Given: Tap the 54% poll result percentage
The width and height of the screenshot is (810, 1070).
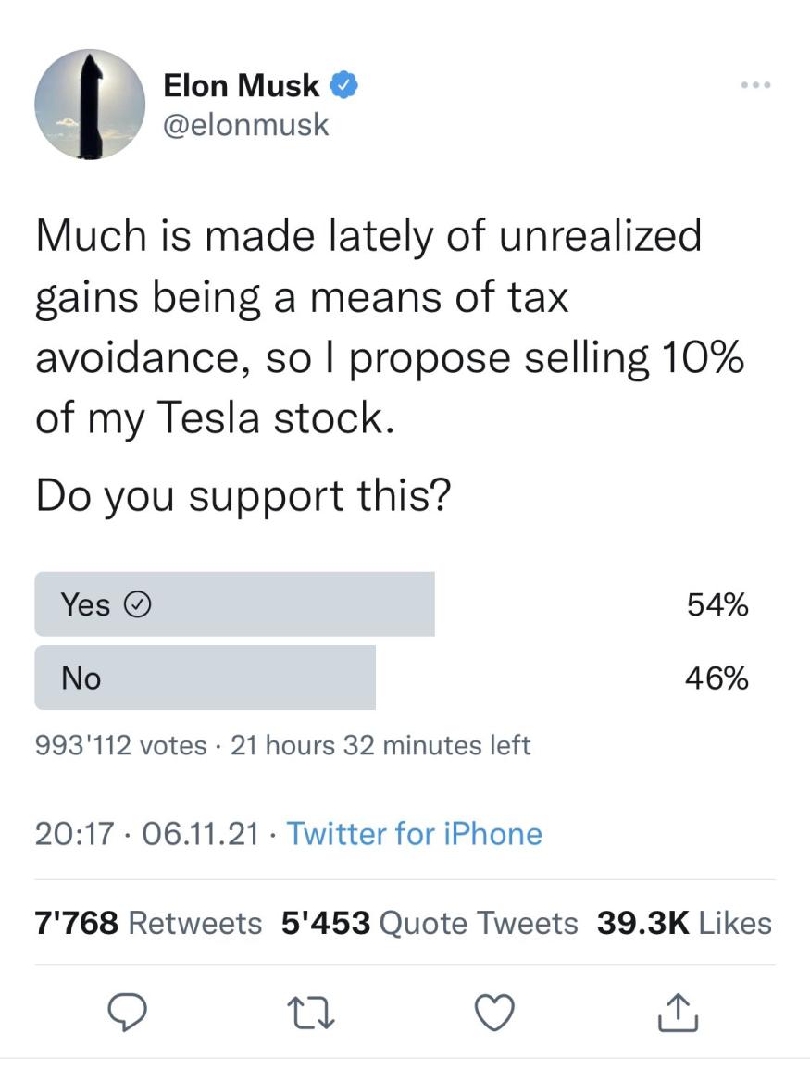Looking at the screenshot, I should click(717, 604).
